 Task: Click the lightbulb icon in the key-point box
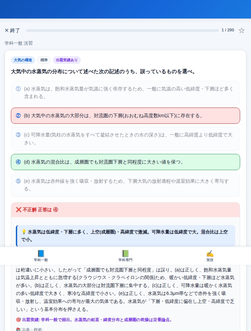coord(24,232)
